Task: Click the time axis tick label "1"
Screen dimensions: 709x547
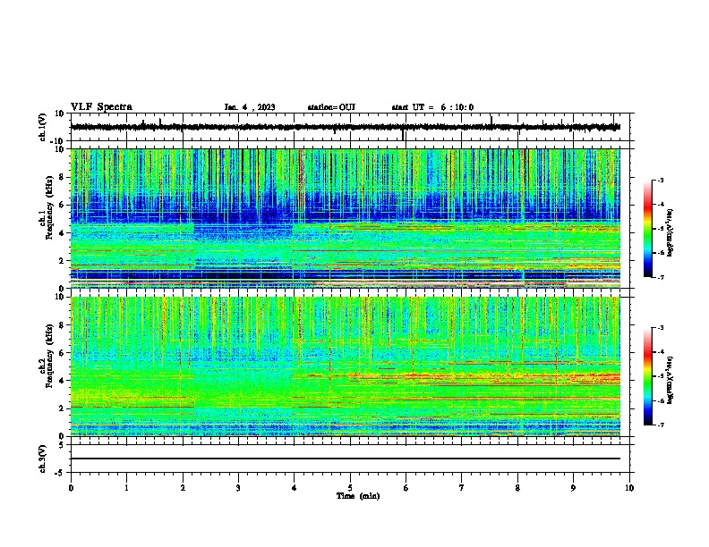Action: point(126,488)
